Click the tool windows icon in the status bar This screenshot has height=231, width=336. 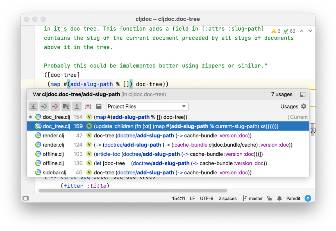[26, 198]
